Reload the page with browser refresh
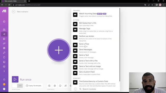166x93 pixels. 9,5
